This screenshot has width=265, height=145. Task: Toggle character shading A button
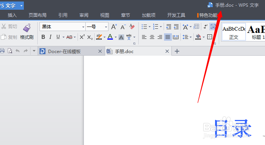[x=121, y=37]
